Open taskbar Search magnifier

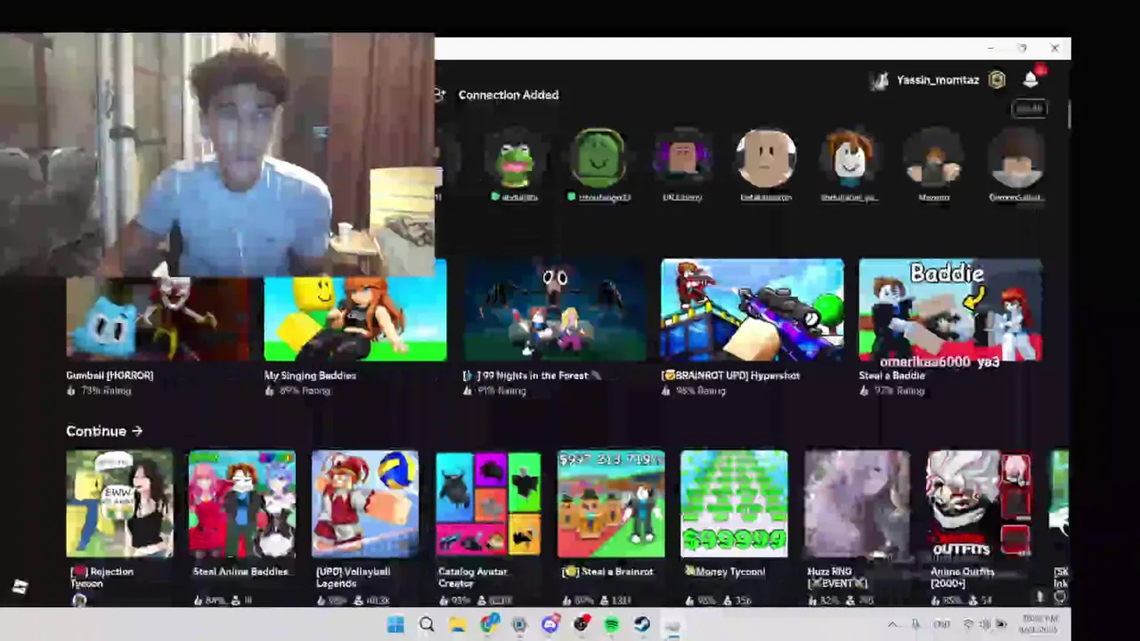tap(427, 625)
